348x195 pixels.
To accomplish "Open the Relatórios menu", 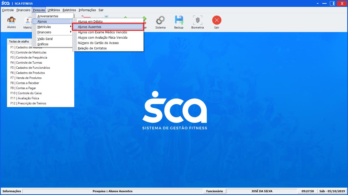I will tap(69, 10).
